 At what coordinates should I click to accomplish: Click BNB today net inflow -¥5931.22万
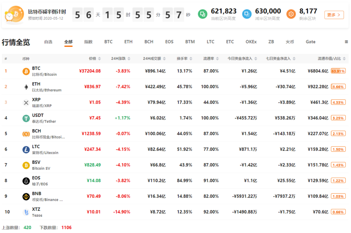point(245,197)
